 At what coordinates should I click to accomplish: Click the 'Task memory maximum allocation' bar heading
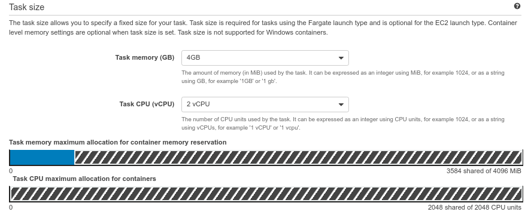[117, 142]
